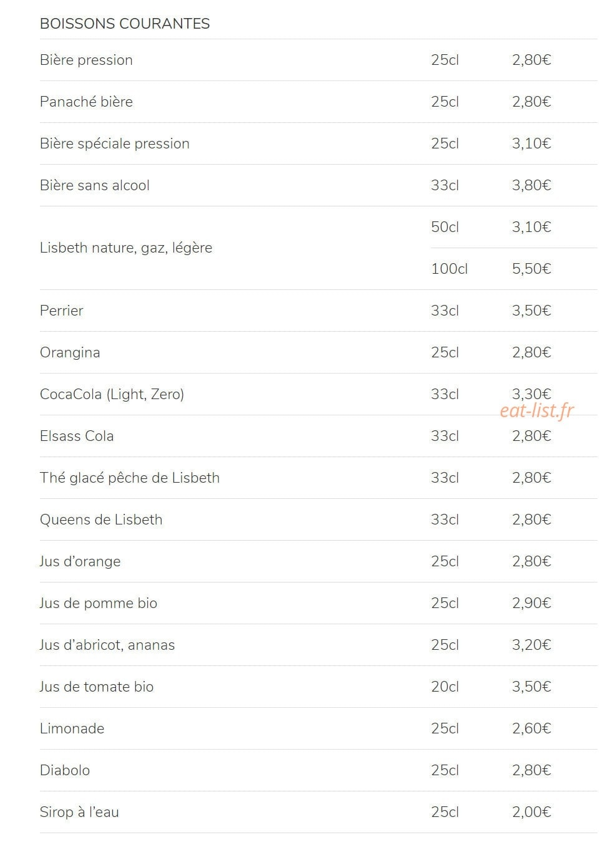Select Bière spéciale pression entry
615x855 pixels.
[115, 143]
